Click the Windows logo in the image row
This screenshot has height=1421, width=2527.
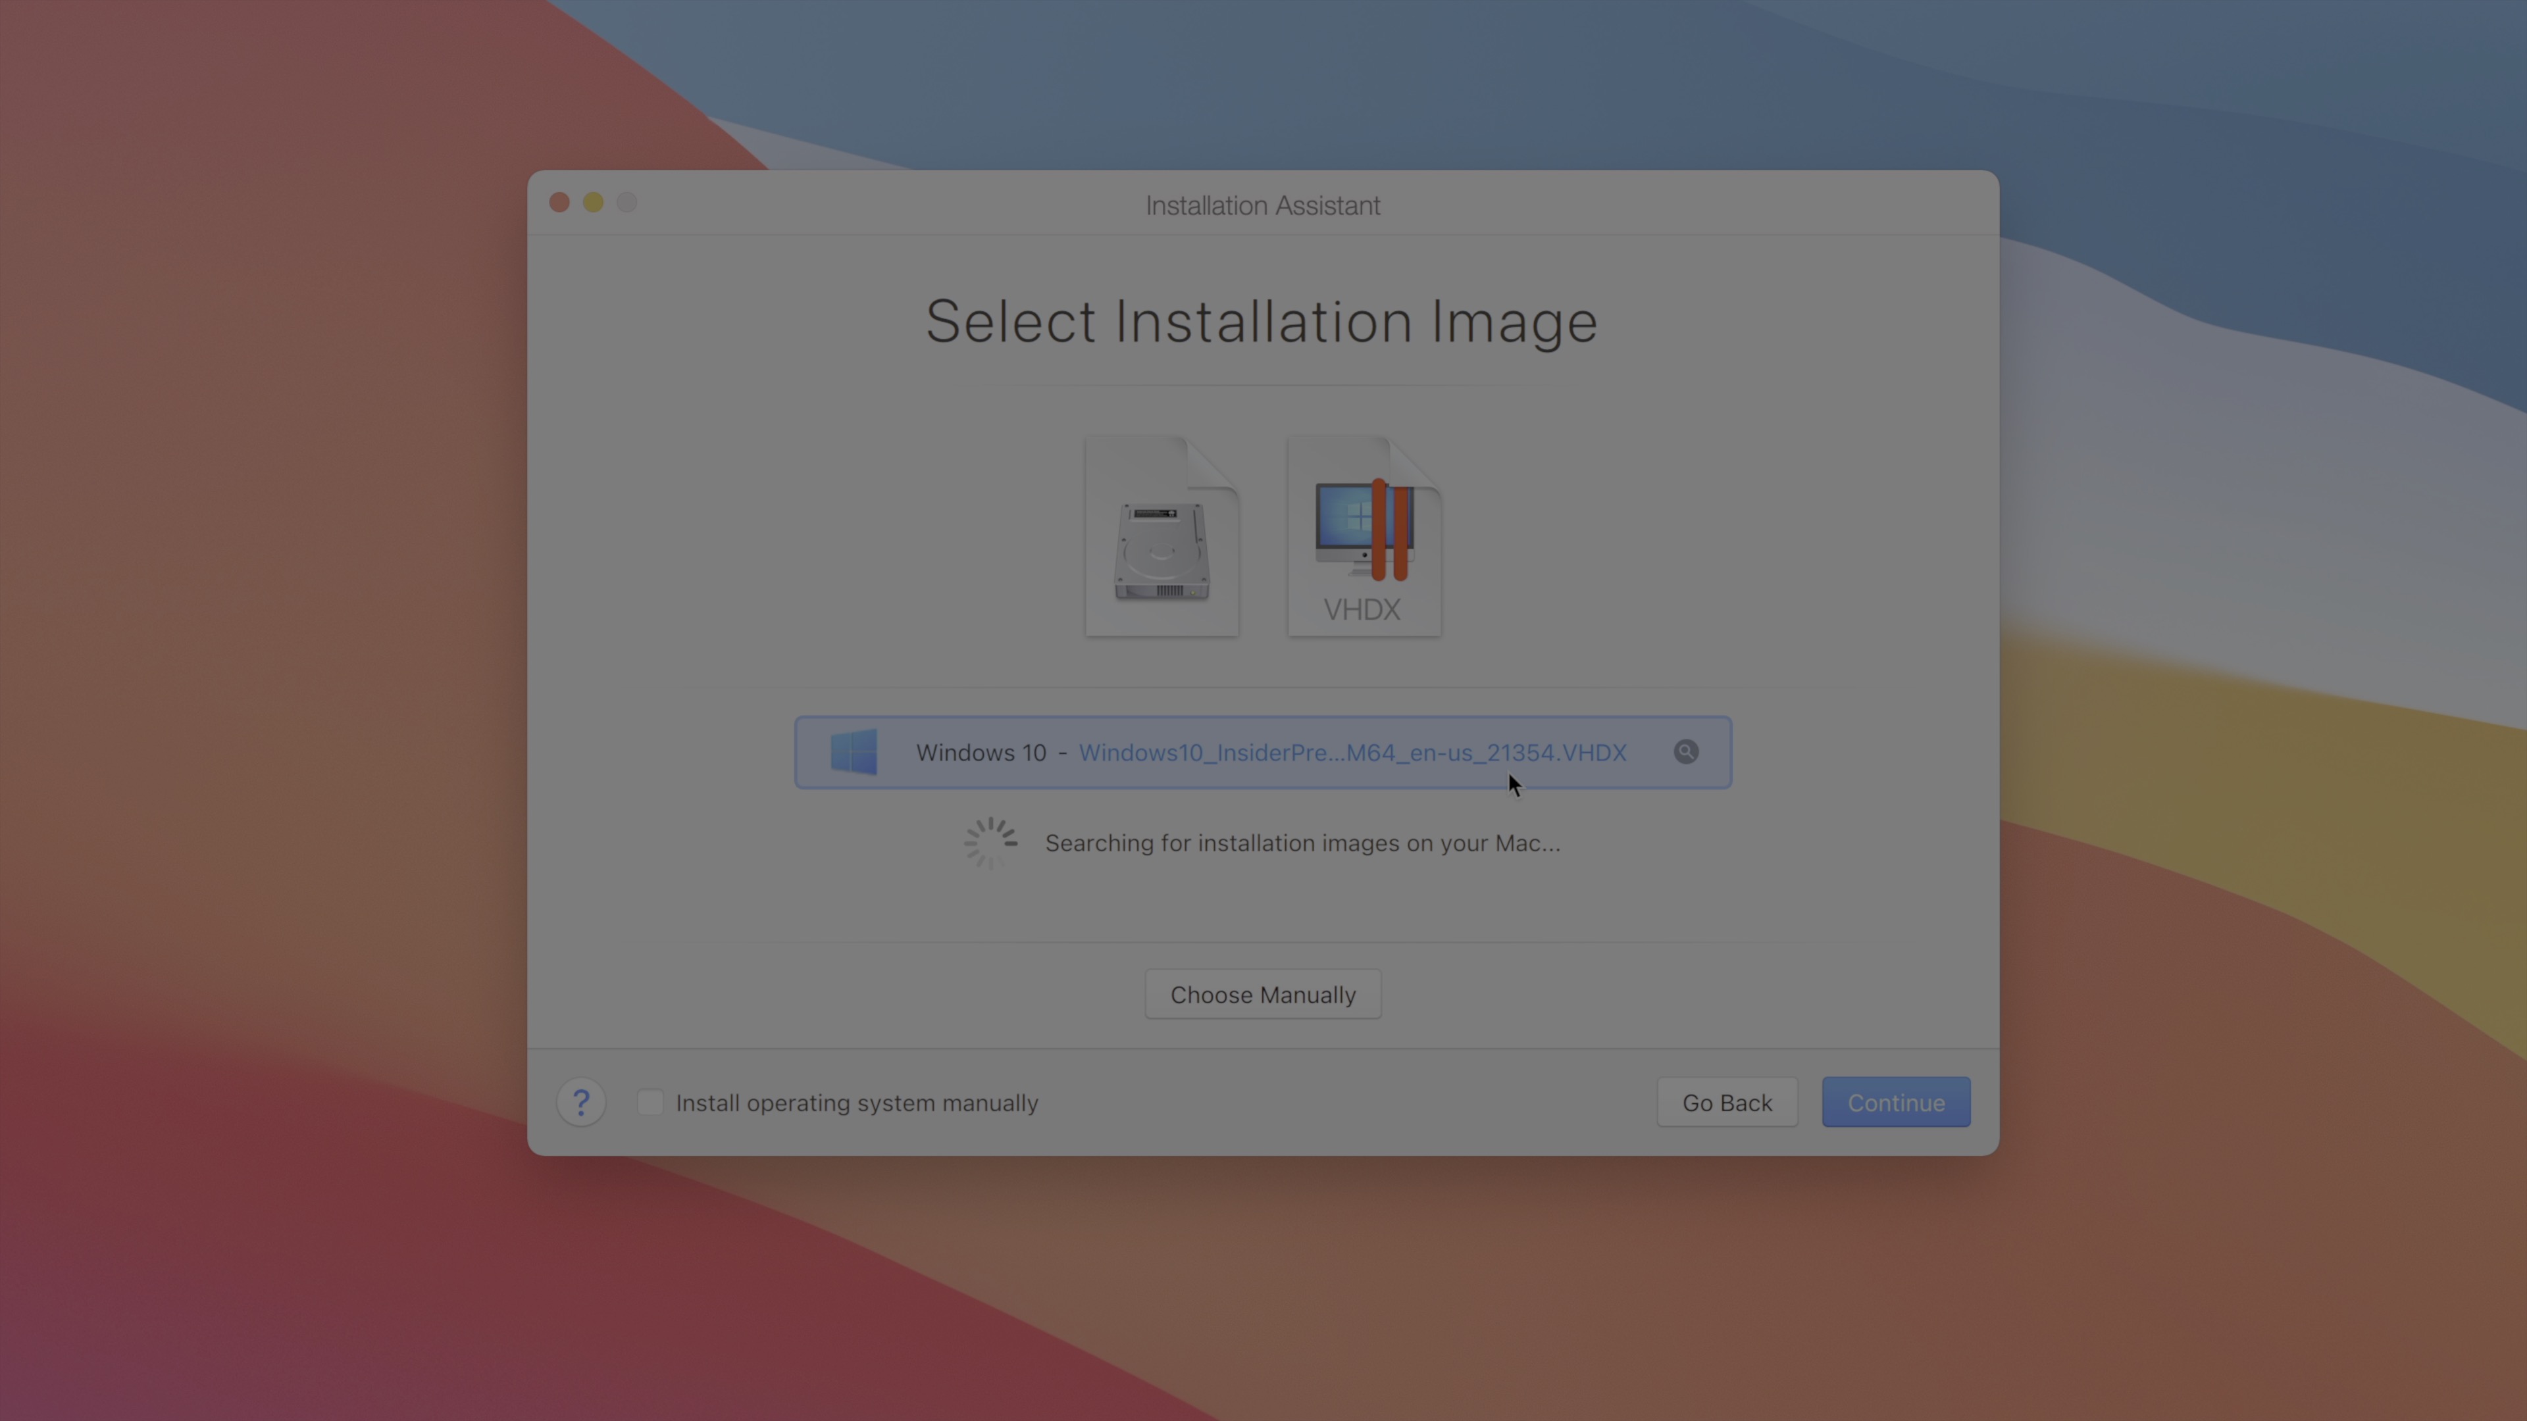tap(854, 752)
